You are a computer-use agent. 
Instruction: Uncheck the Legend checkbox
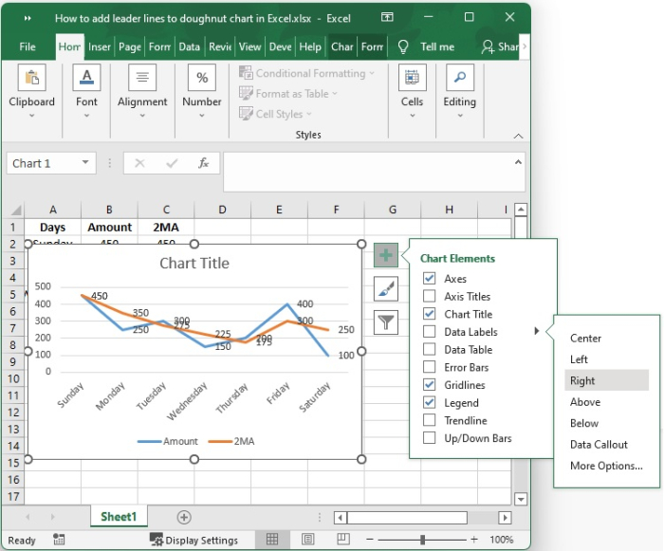coord(429,402)
